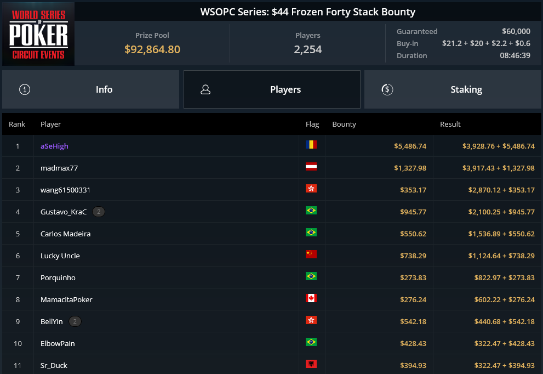Click the re-entry badge next to BellYin
The image size is (543, 374).
75,322
